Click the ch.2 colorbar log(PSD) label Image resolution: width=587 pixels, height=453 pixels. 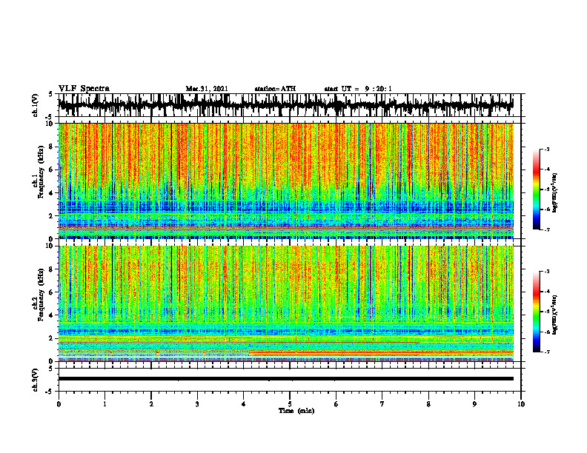(555, 315)
